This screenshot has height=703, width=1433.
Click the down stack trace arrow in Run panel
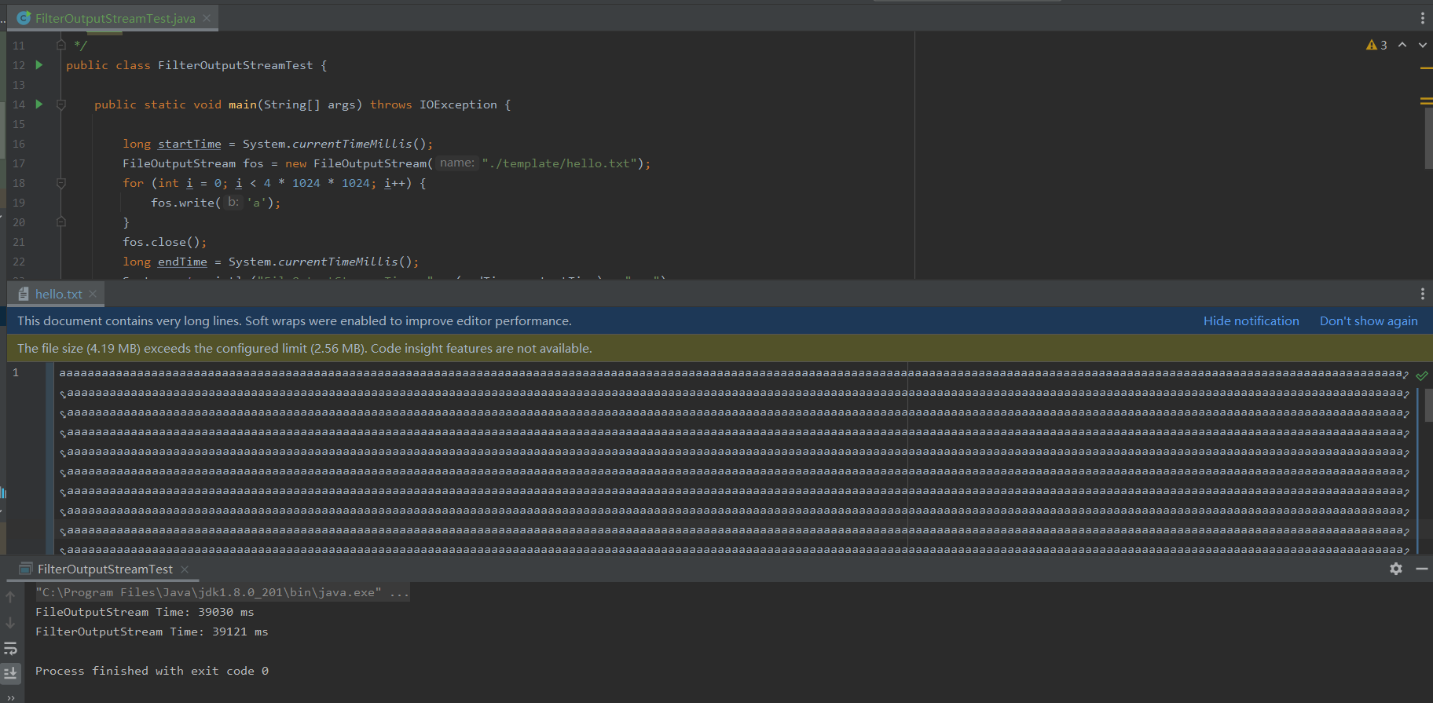[x=10, y=622]
